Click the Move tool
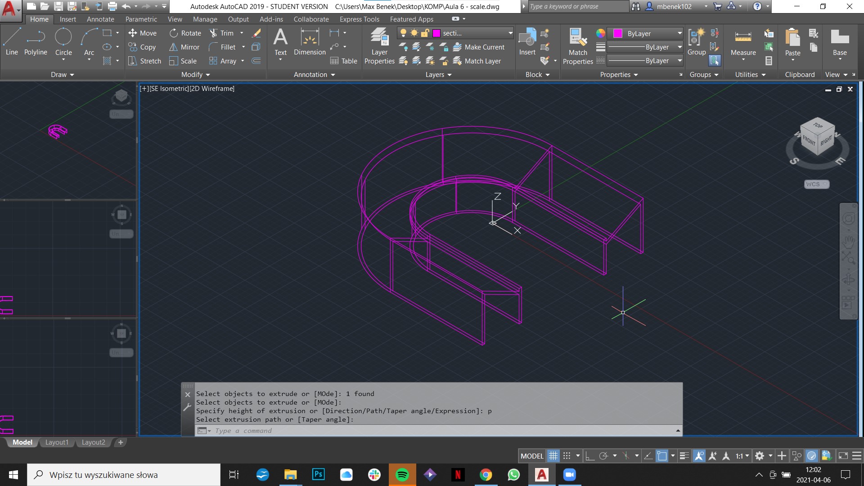Image resolution: width=864 pixels, height=486 pixels. pos(142,33)
